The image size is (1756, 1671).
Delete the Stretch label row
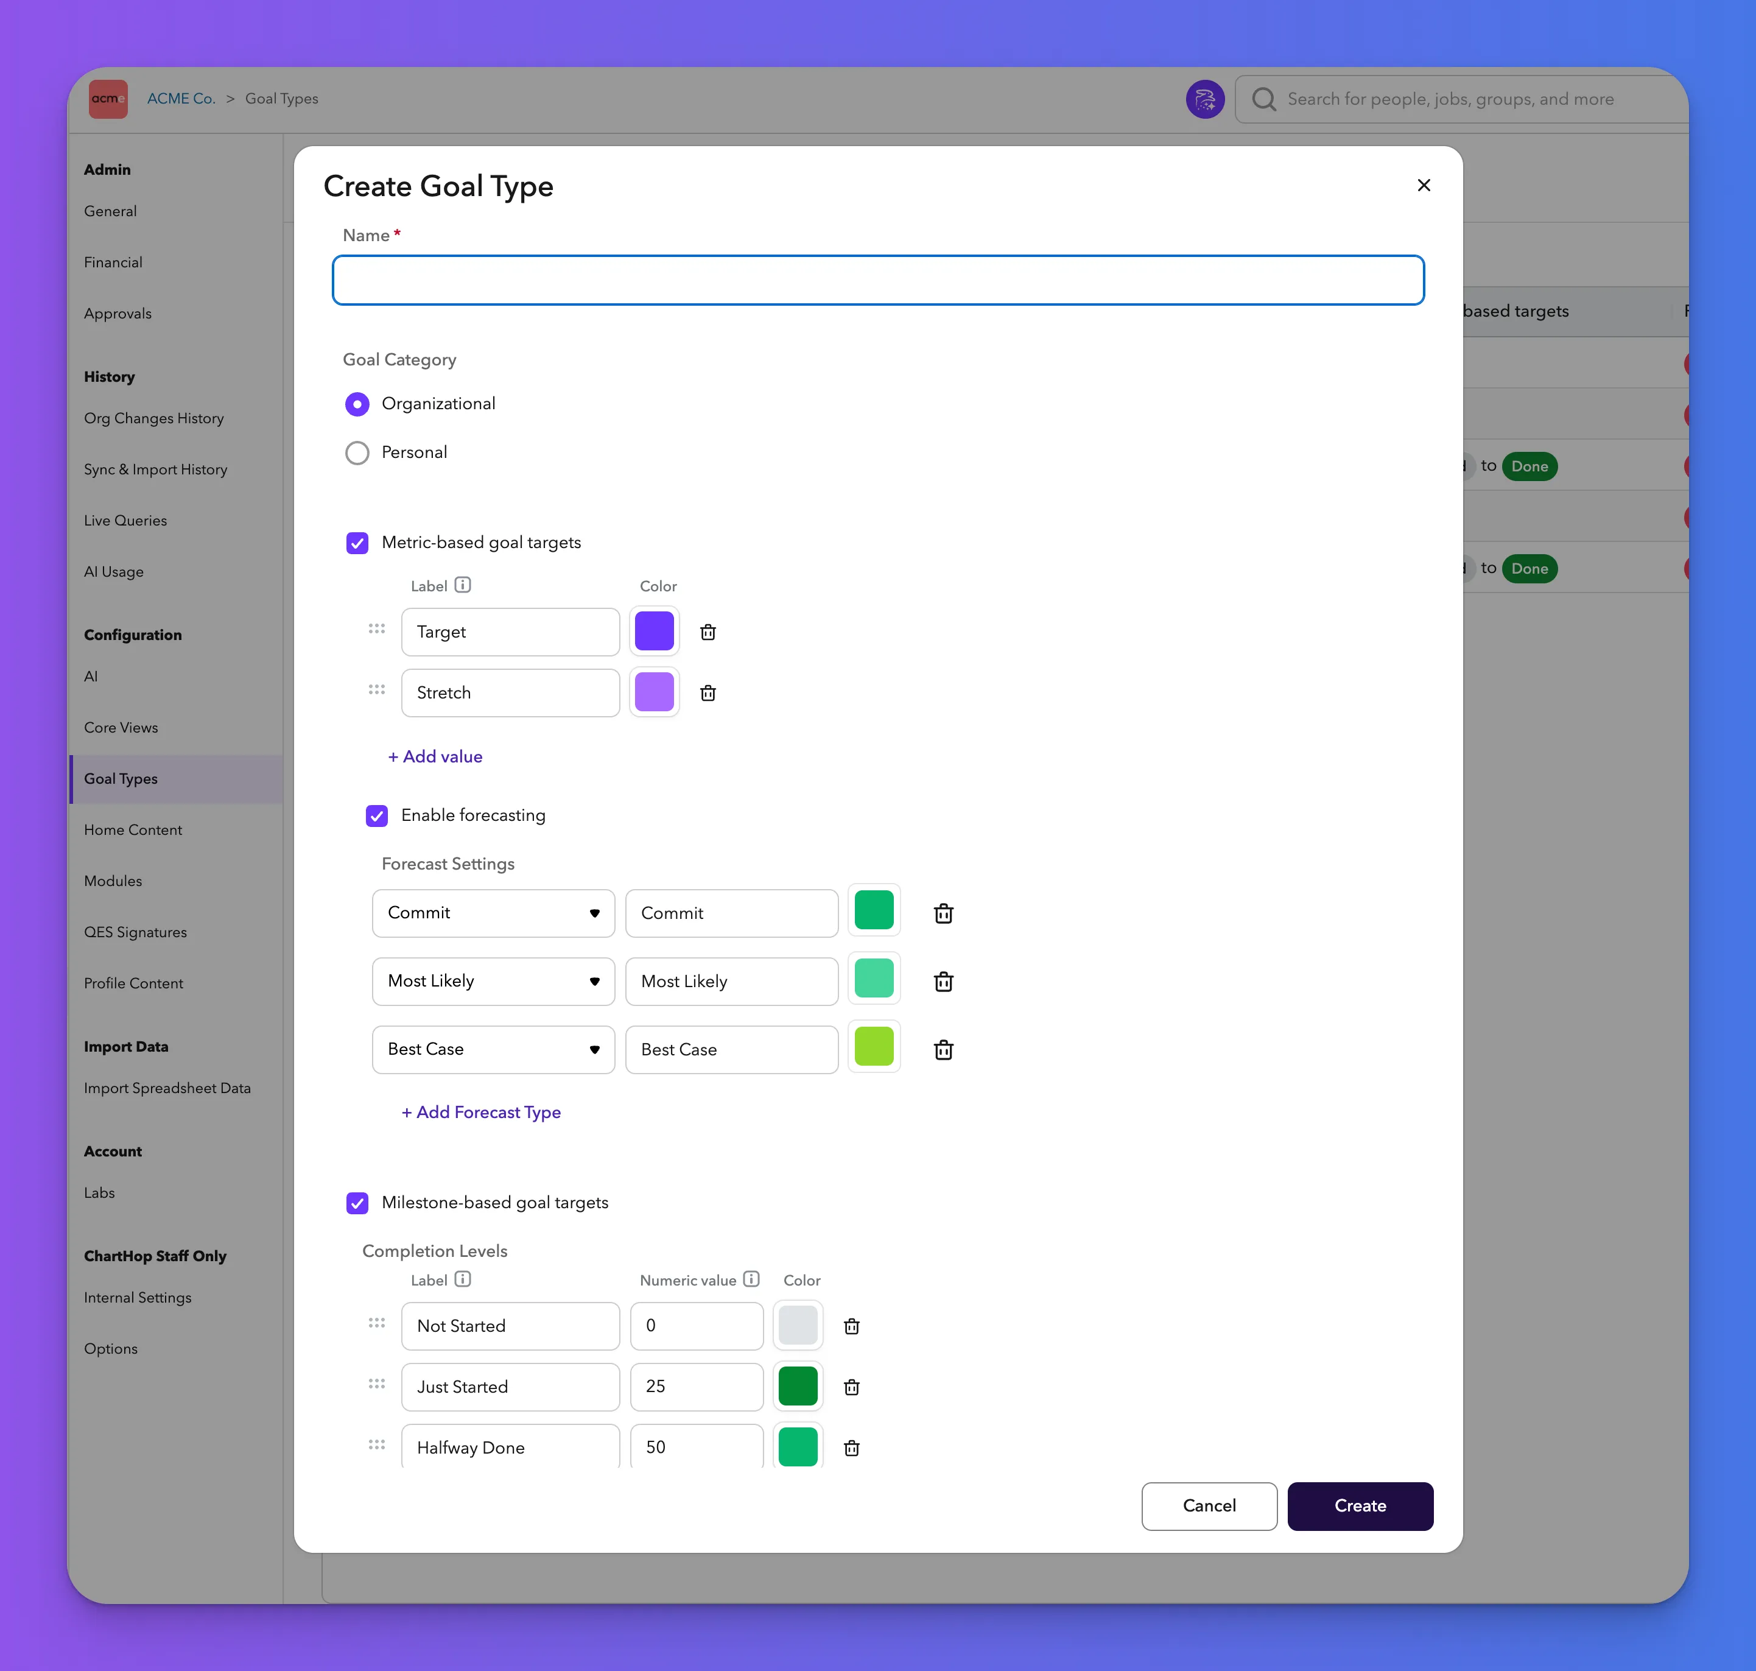point(708,693)
